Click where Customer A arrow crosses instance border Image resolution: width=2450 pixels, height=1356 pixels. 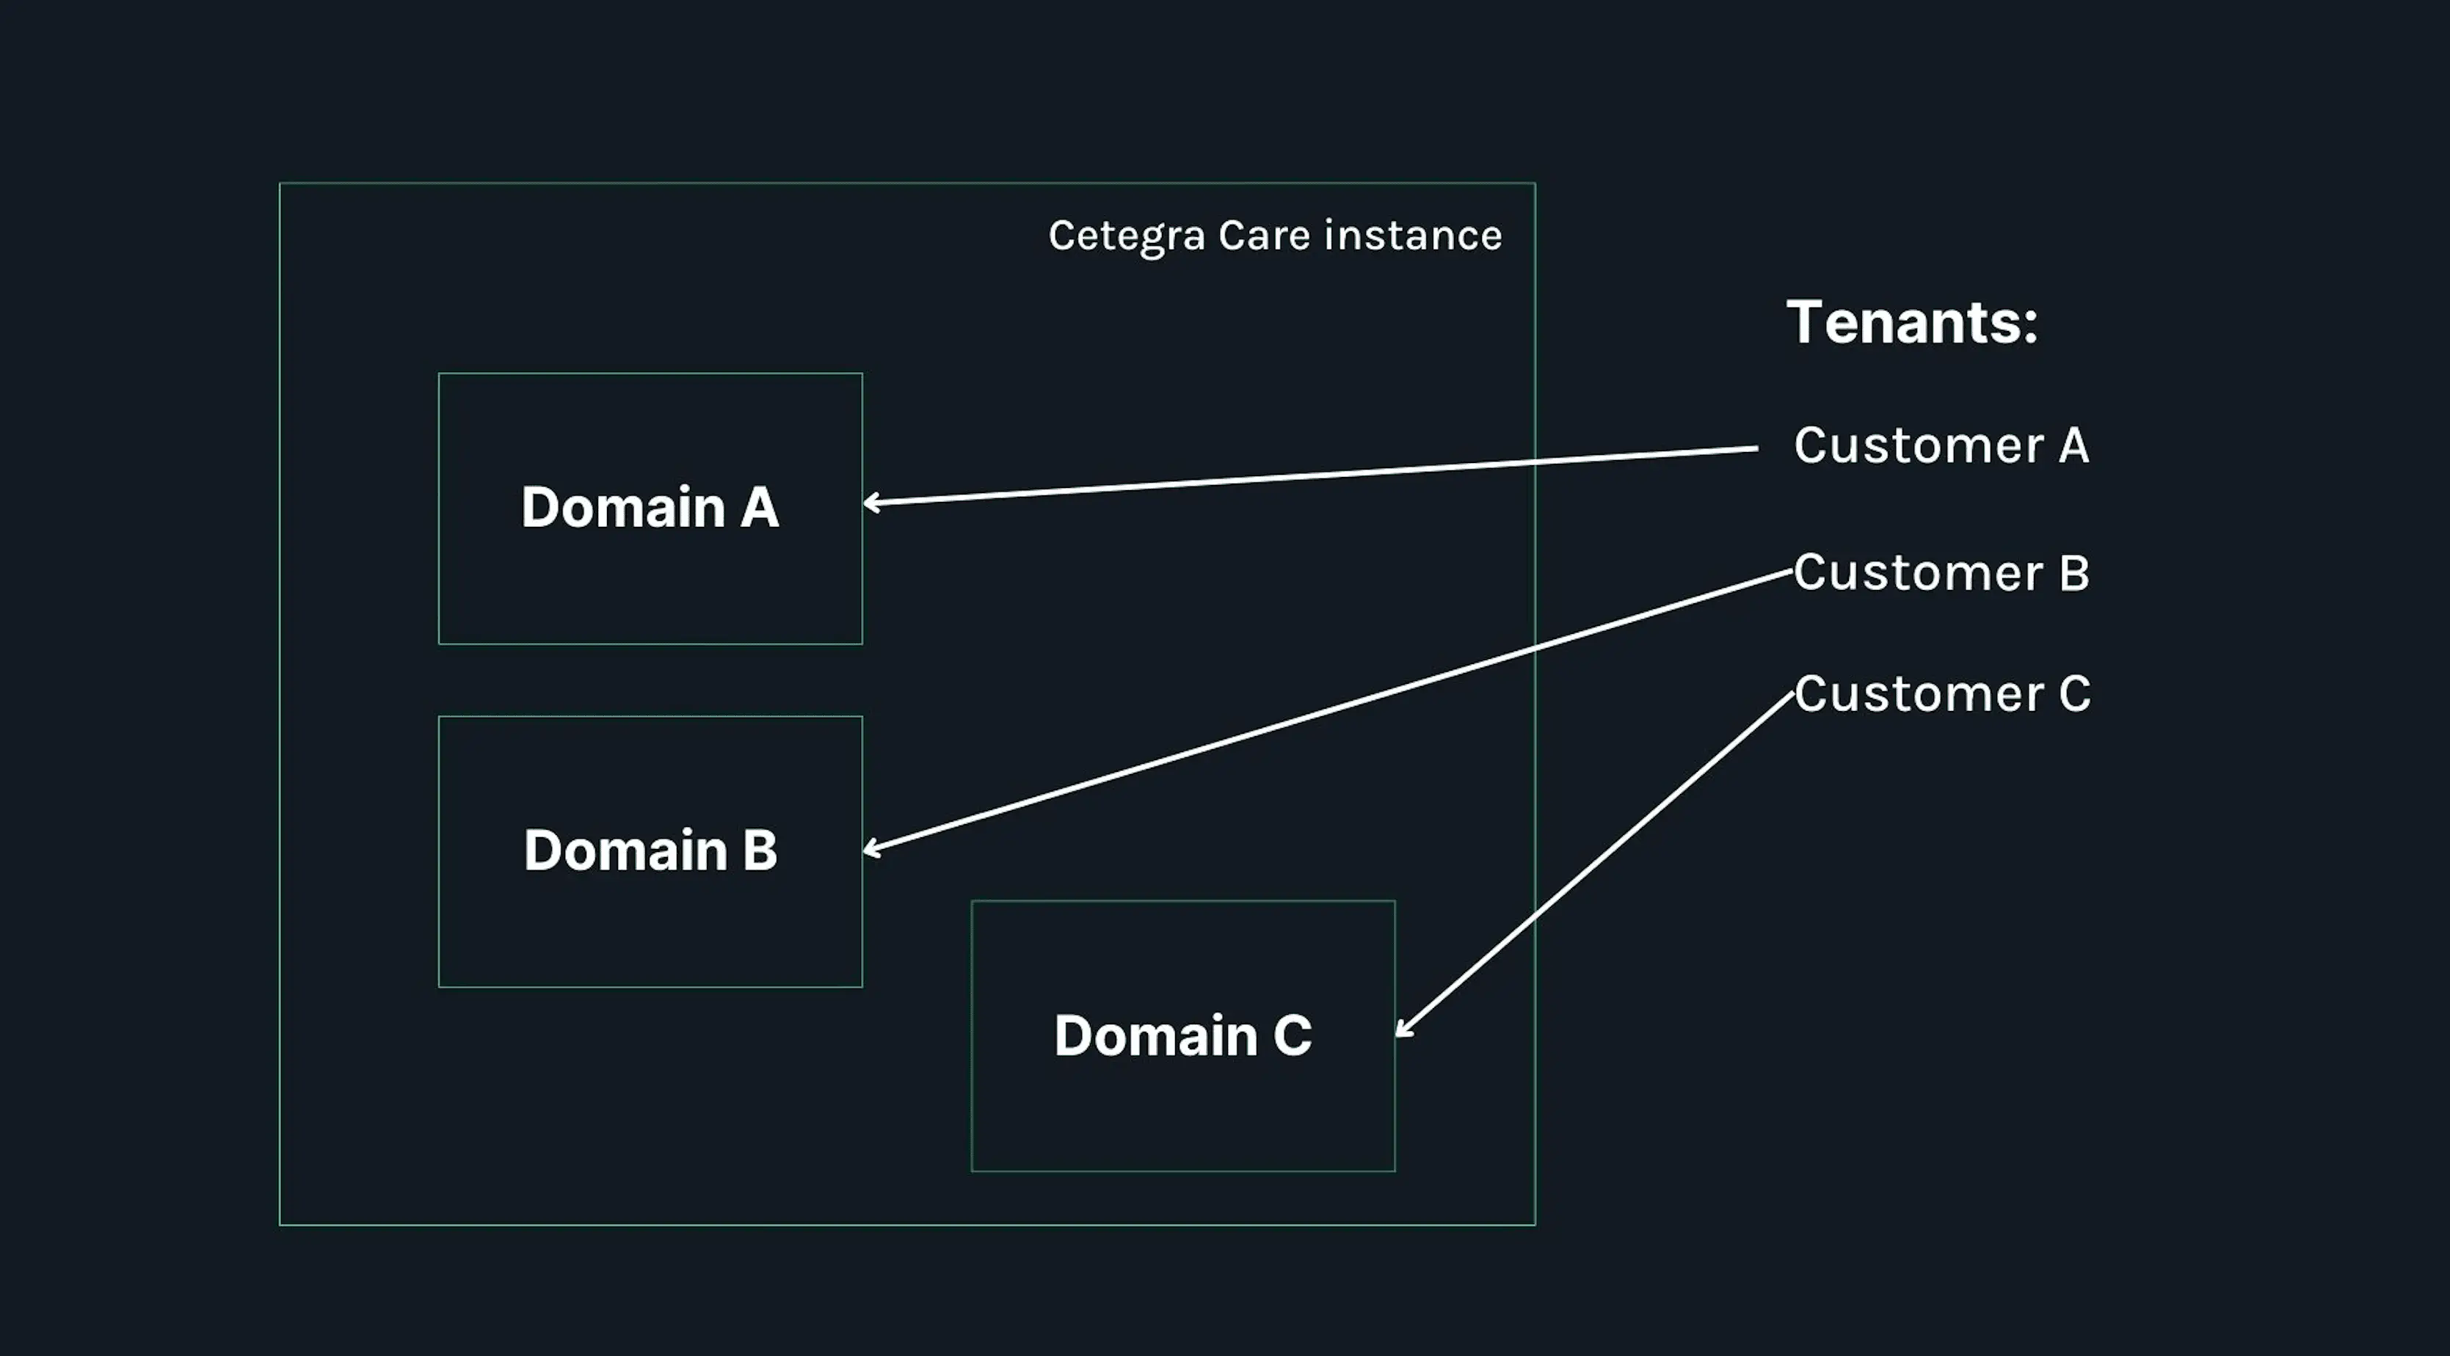point(1535,462)
